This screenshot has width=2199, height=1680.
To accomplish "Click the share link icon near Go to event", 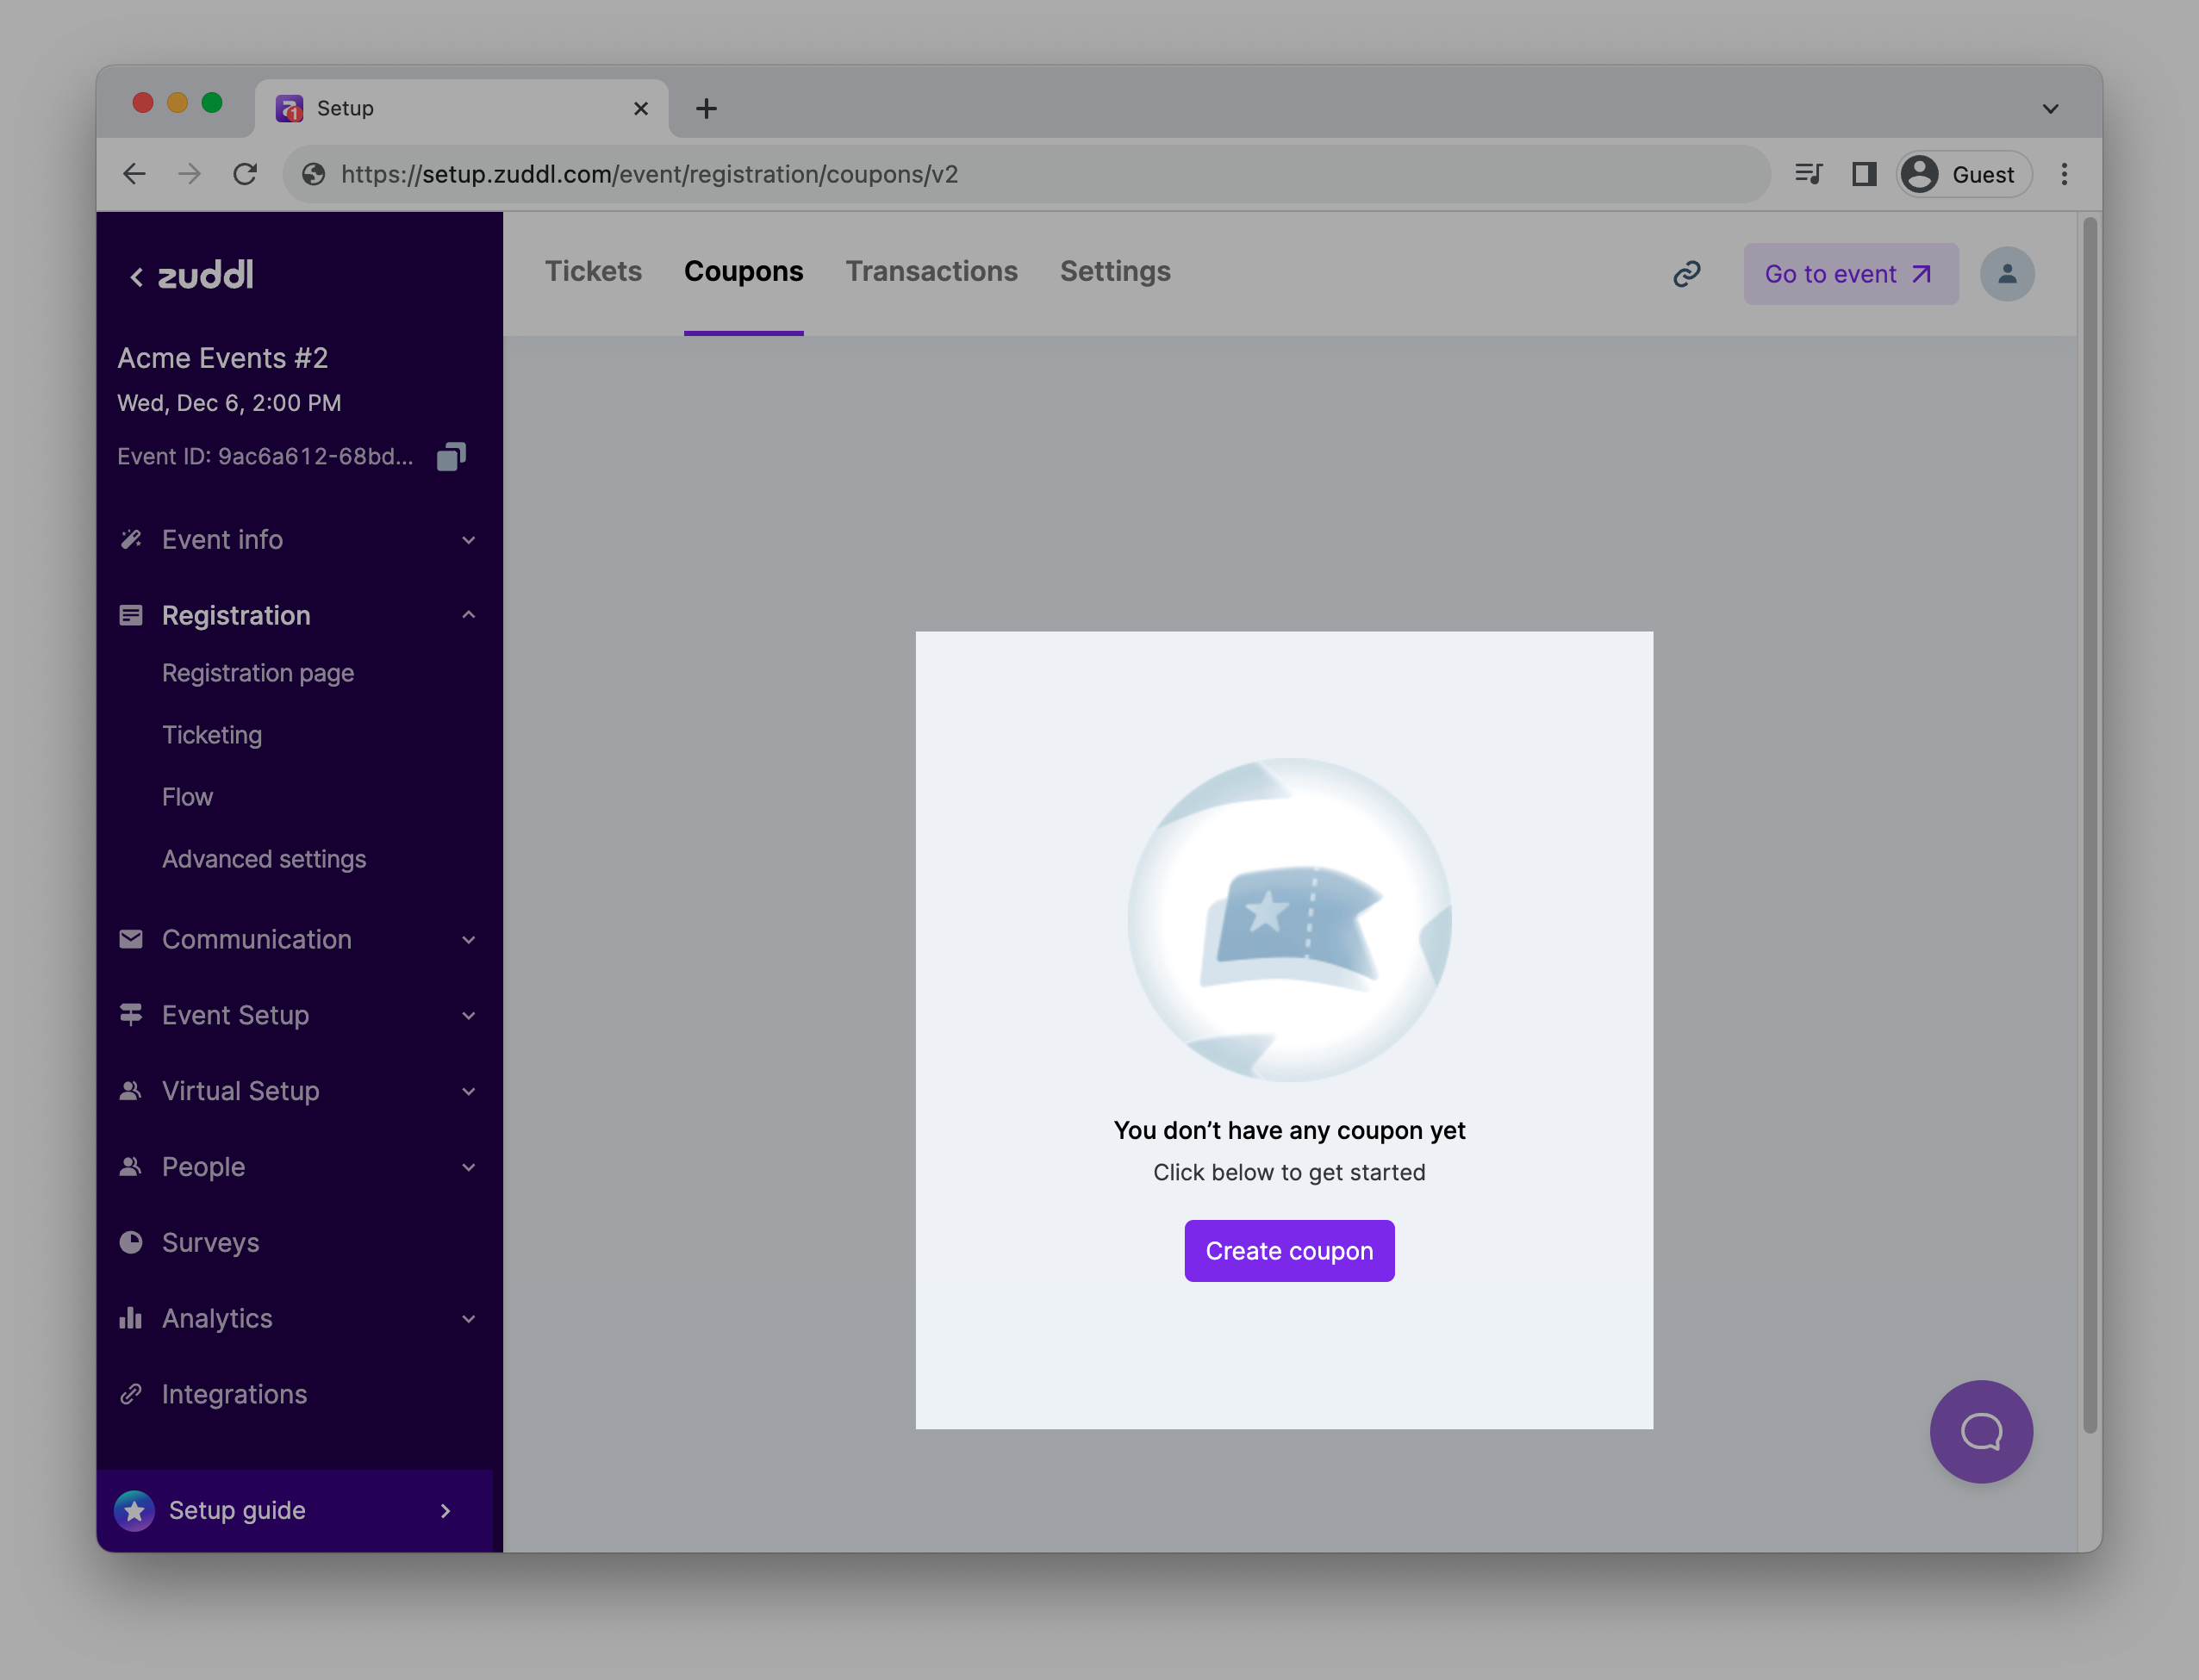I will tap(1686, 274).
